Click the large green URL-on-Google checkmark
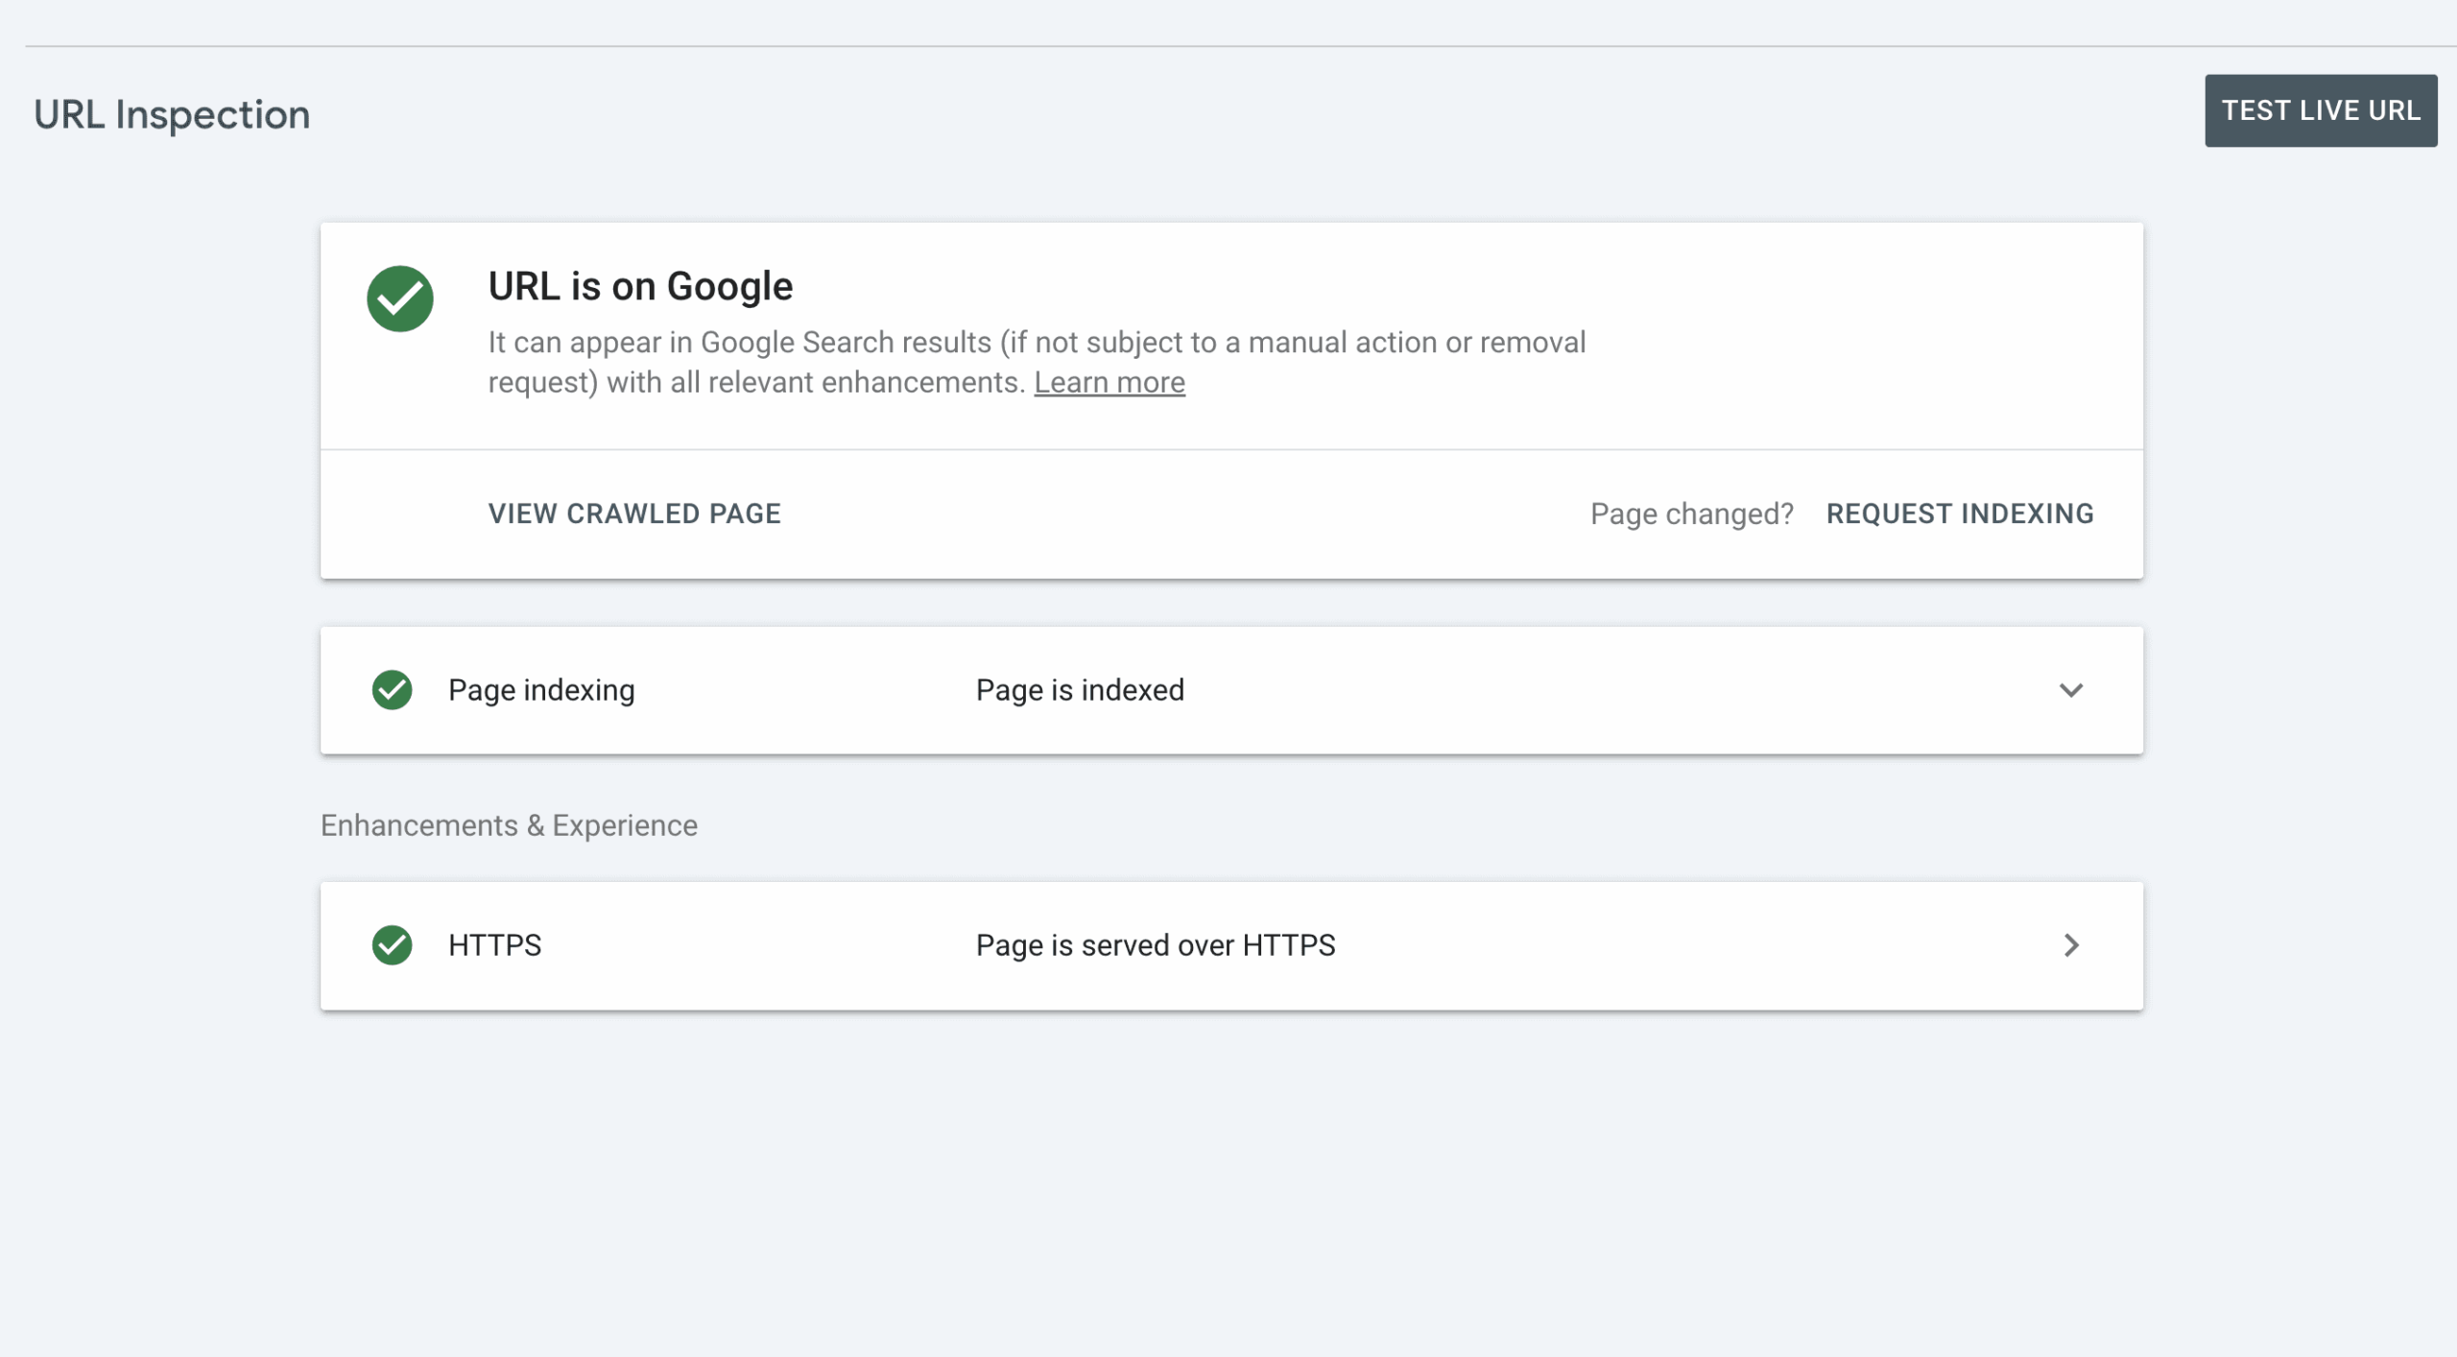Screen dimensions: 2457x1357 click(x=400, y=298)
